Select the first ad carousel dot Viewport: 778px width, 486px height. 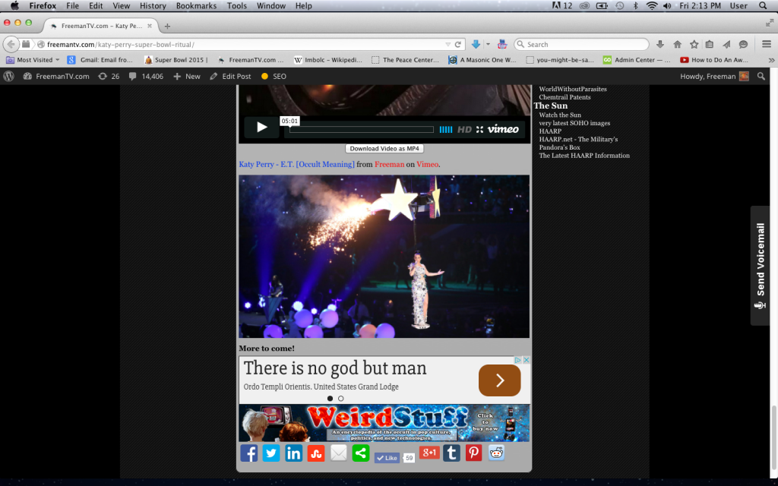tap(330, 398)
